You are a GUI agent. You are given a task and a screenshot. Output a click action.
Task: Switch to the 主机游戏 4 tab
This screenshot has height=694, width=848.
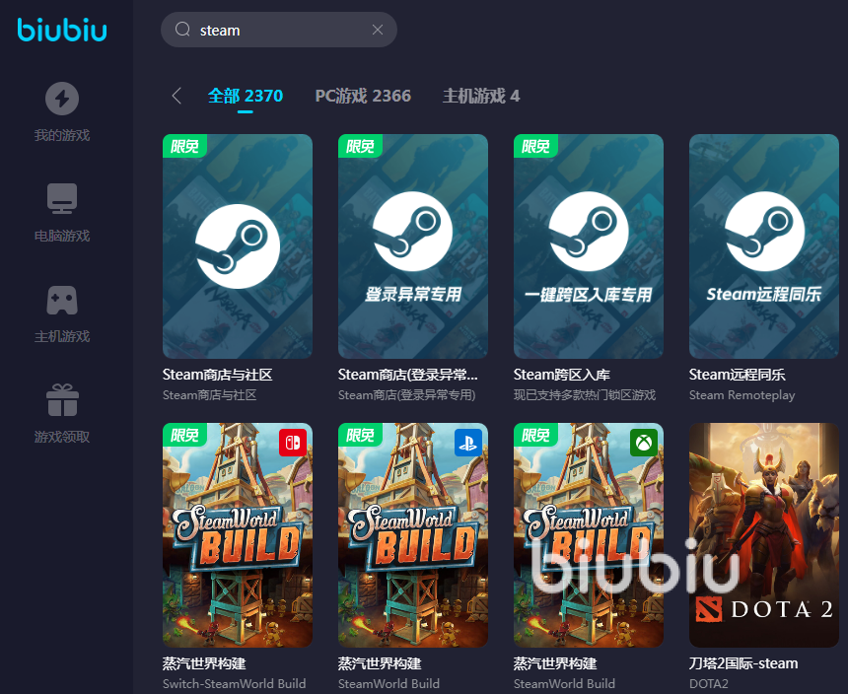(481, 96)
